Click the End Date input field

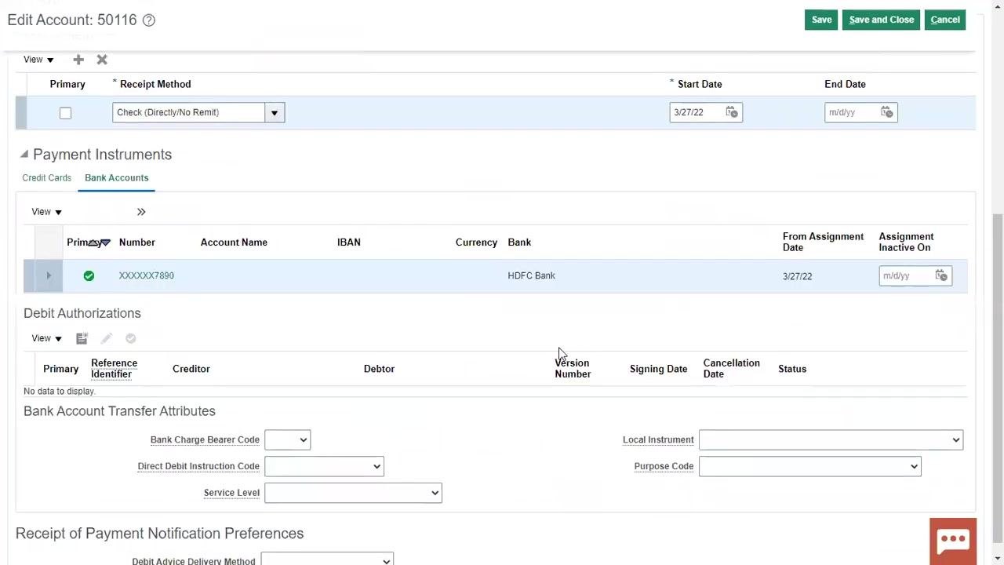[x=852, y=112]
